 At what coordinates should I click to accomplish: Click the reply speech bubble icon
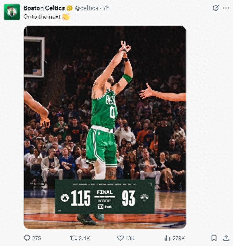pyautogui.click(x=27, y=238)
